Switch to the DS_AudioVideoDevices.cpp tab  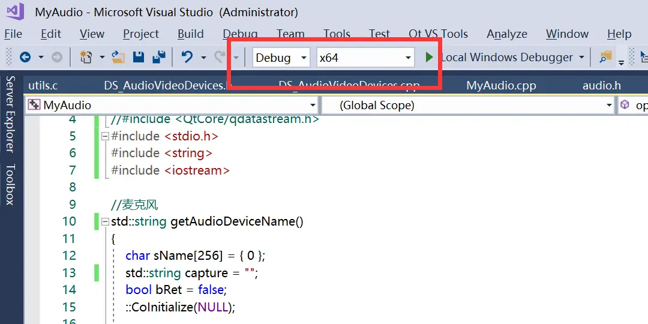pos(349,87)
